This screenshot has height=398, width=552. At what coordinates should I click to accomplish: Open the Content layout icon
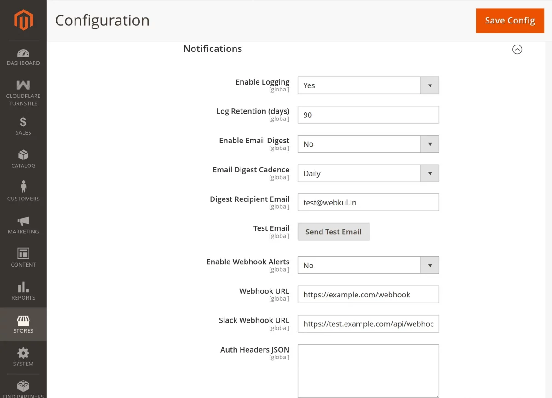(x=23, y=253)
